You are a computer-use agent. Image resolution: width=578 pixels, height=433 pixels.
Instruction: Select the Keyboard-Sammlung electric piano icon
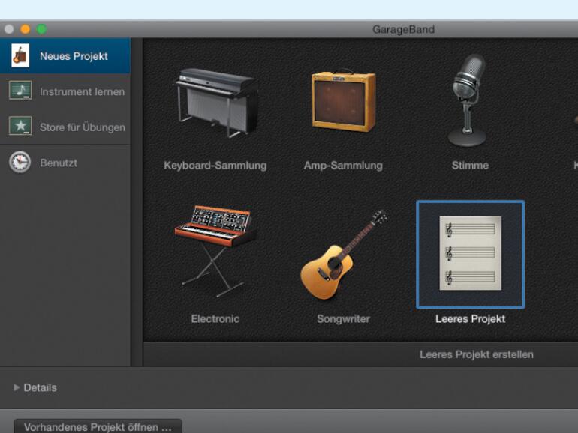coord(215,103)
